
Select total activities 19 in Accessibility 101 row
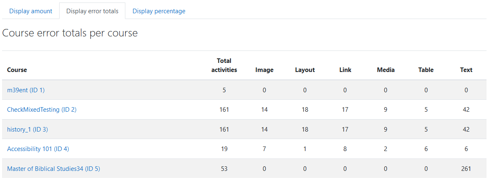224,149
